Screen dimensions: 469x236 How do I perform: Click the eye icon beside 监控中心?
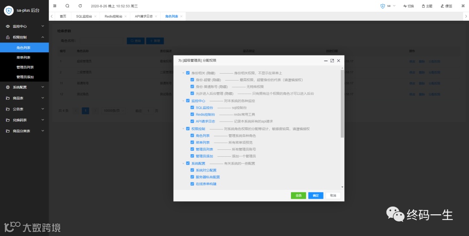[x=8, y=26]
